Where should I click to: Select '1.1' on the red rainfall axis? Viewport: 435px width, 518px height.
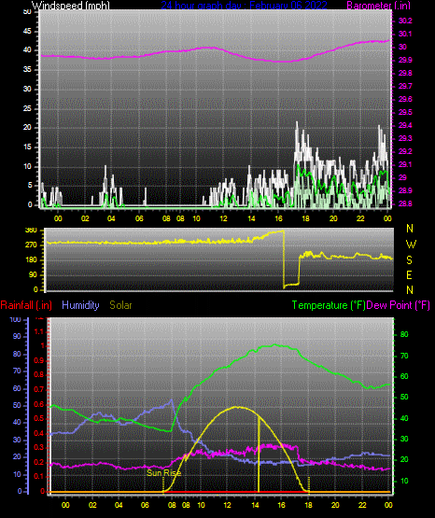[x=39, y=331]
